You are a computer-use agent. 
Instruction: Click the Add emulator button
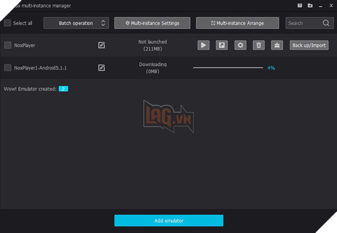coord(168,221)
